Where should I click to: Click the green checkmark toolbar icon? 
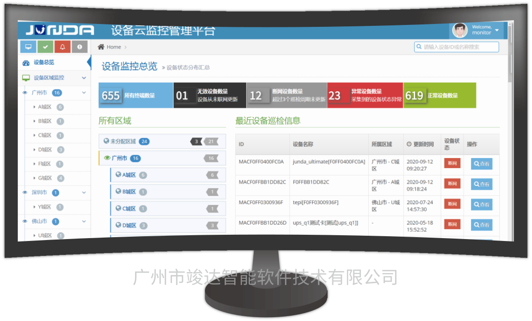(x=45, y=46)
